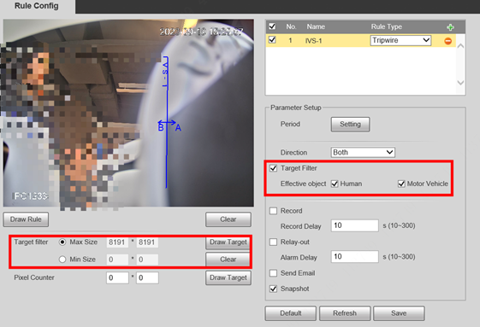Click the Record Delay input field

click(x=355, y=225)
